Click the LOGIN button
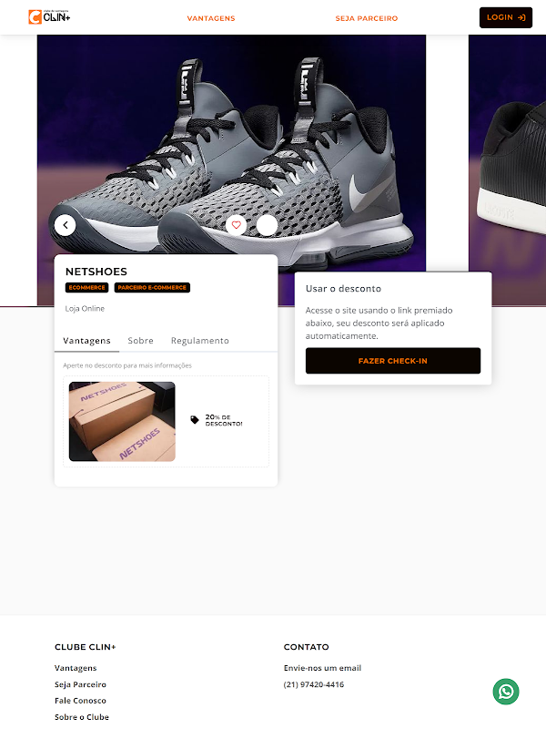 point(506,17)
